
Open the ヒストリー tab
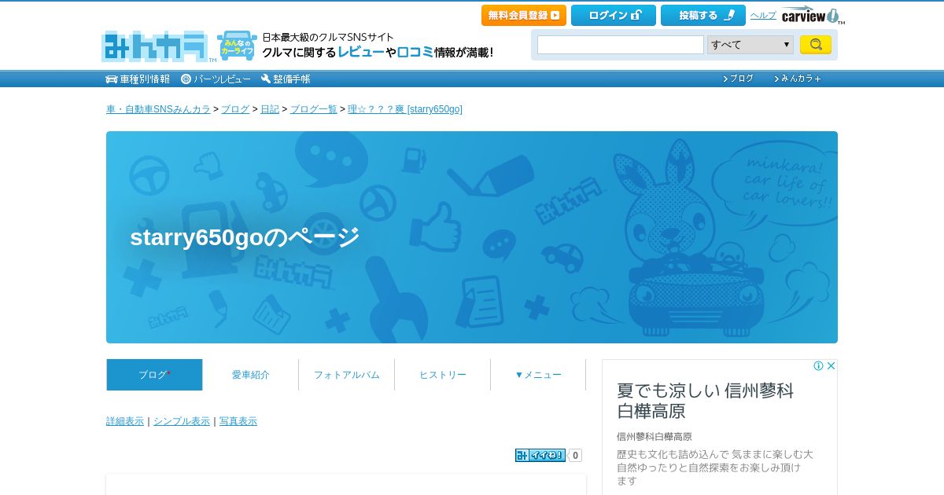pos(442,375)
